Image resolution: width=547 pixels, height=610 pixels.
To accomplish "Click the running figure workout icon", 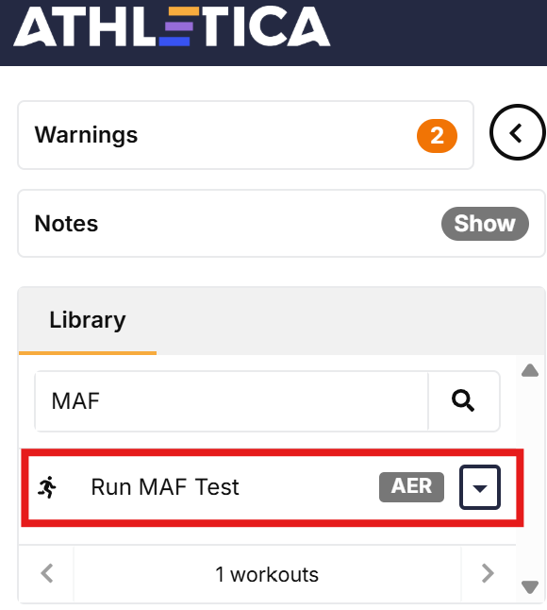I will point(47,487).
